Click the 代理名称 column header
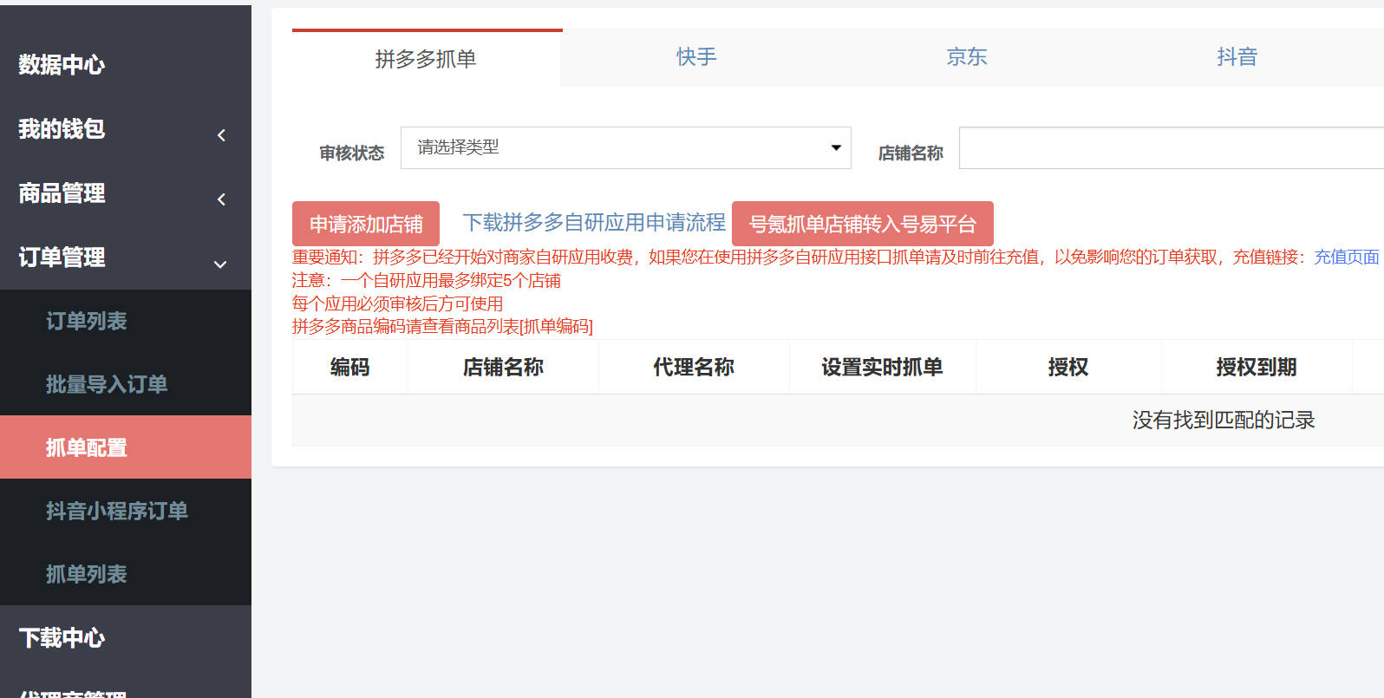Viewport: 1384px width, 698px height. click(694, 367)
